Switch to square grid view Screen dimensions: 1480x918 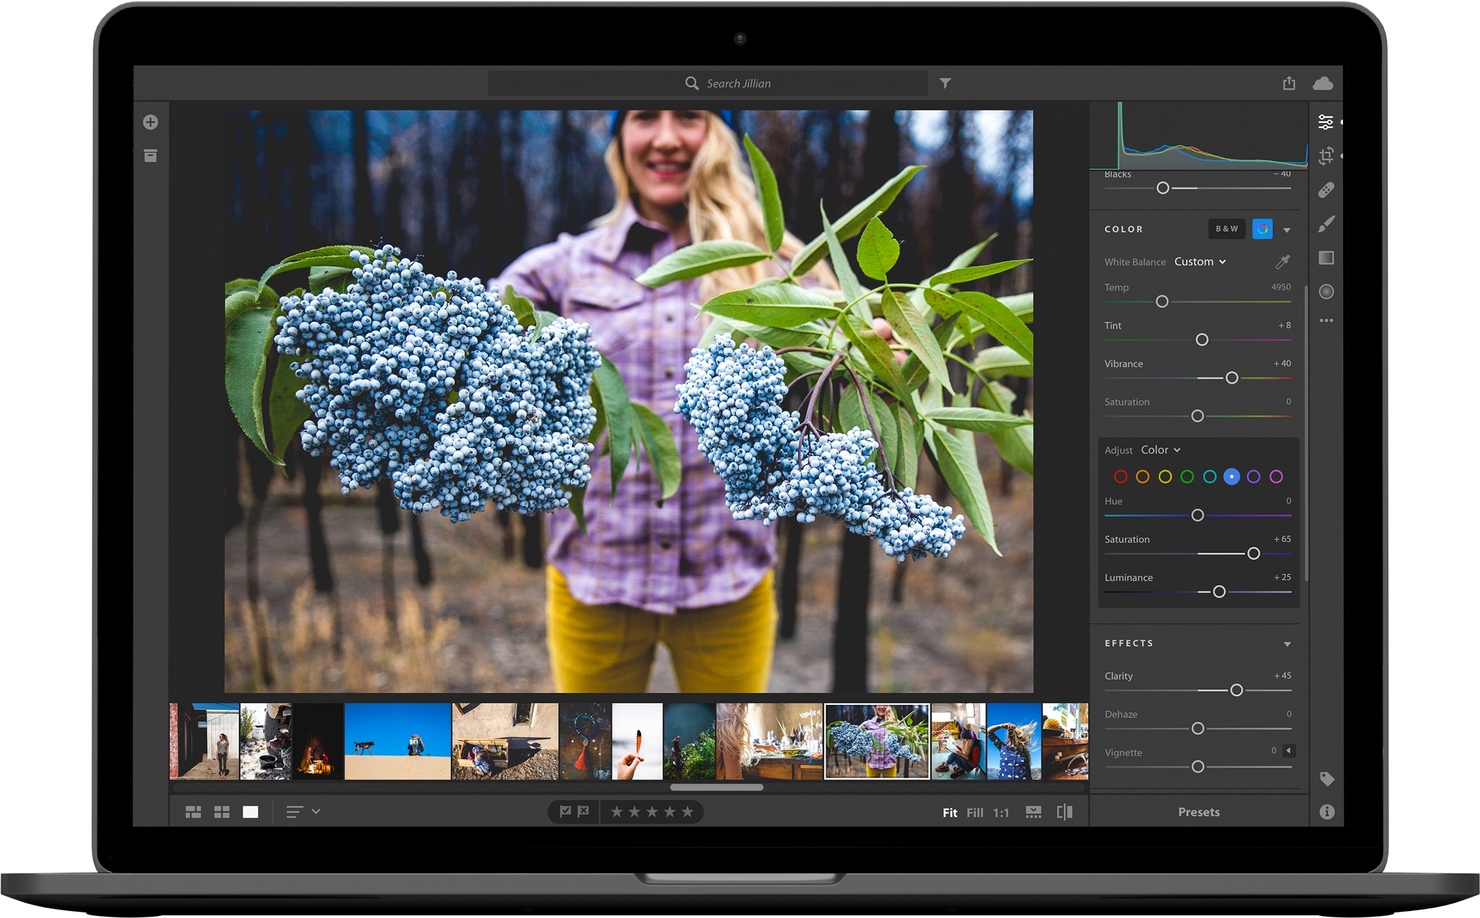(x=222, y=812)
